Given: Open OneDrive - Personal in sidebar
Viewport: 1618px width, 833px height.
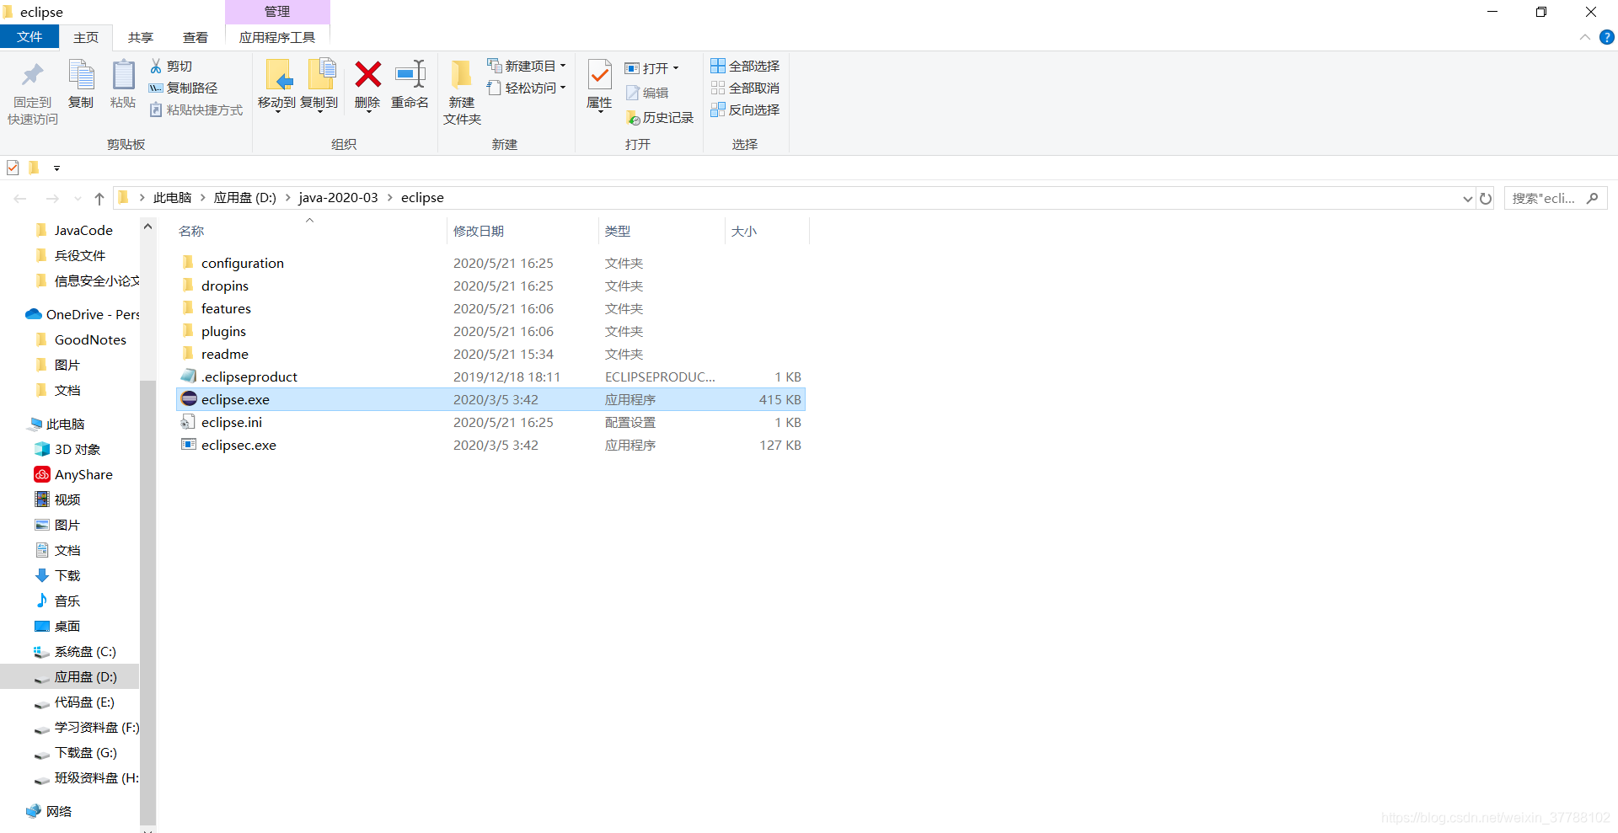Looking at the screenshot, I should [82, 314].
